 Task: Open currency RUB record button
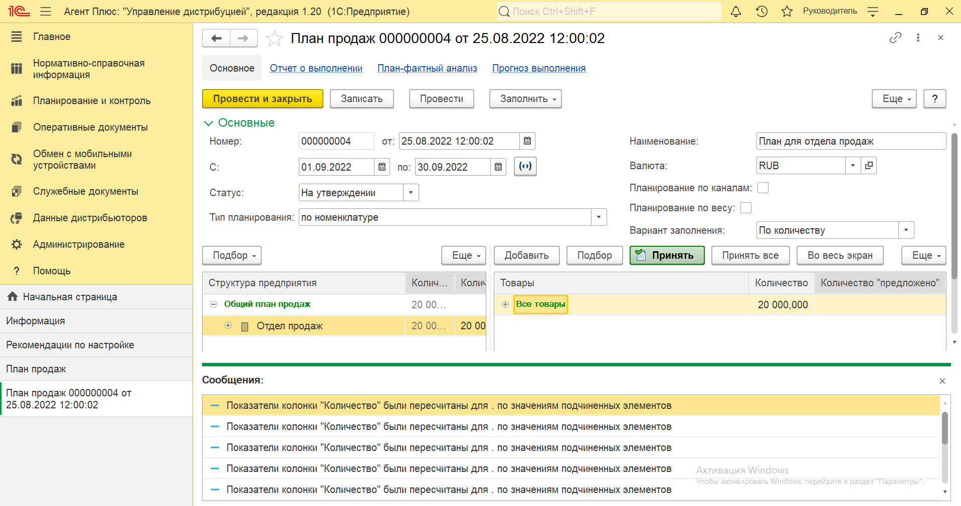coord(869,166)
